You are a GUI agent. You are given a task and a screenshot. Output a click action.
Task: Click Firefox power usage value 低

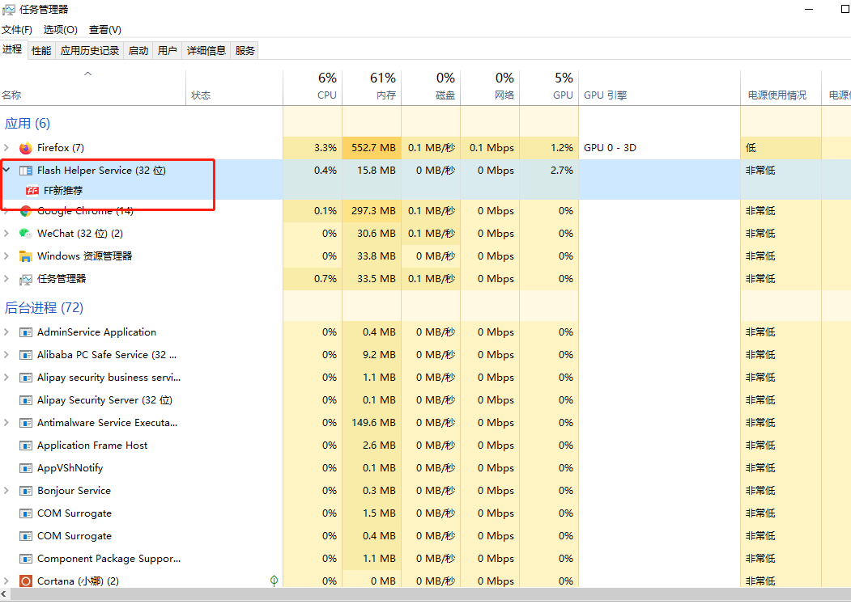tap(751, 148)
